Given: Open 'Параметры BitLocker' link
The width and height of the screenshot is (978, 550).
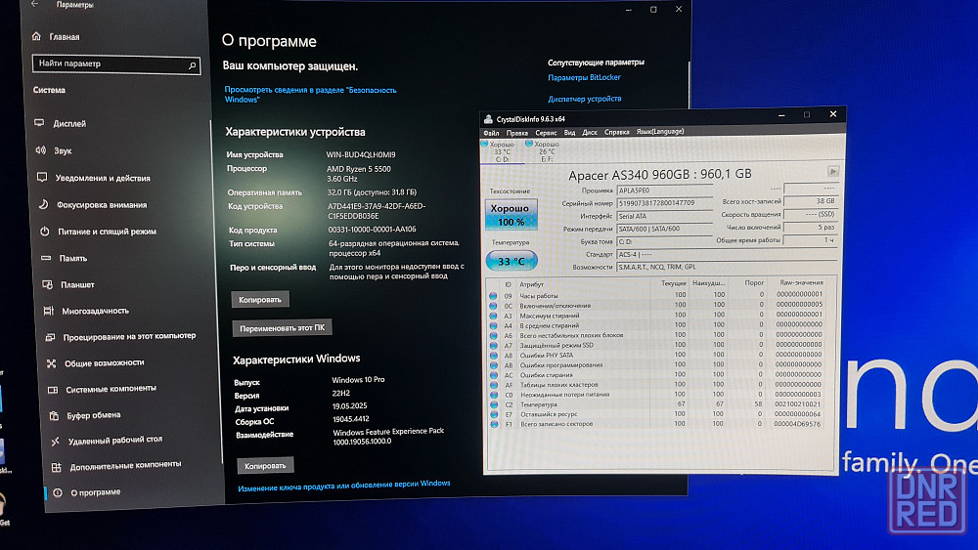Looking at the screenshot, I should click(x=584, y=77).
